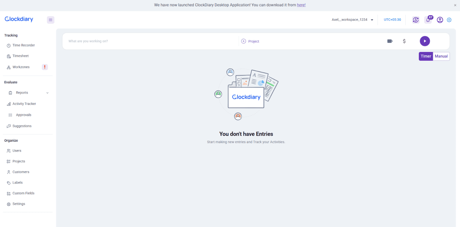This screenshot has width=460, height=227.
Task: Open the Activity Tracker panel
Action: coord(24,104)
